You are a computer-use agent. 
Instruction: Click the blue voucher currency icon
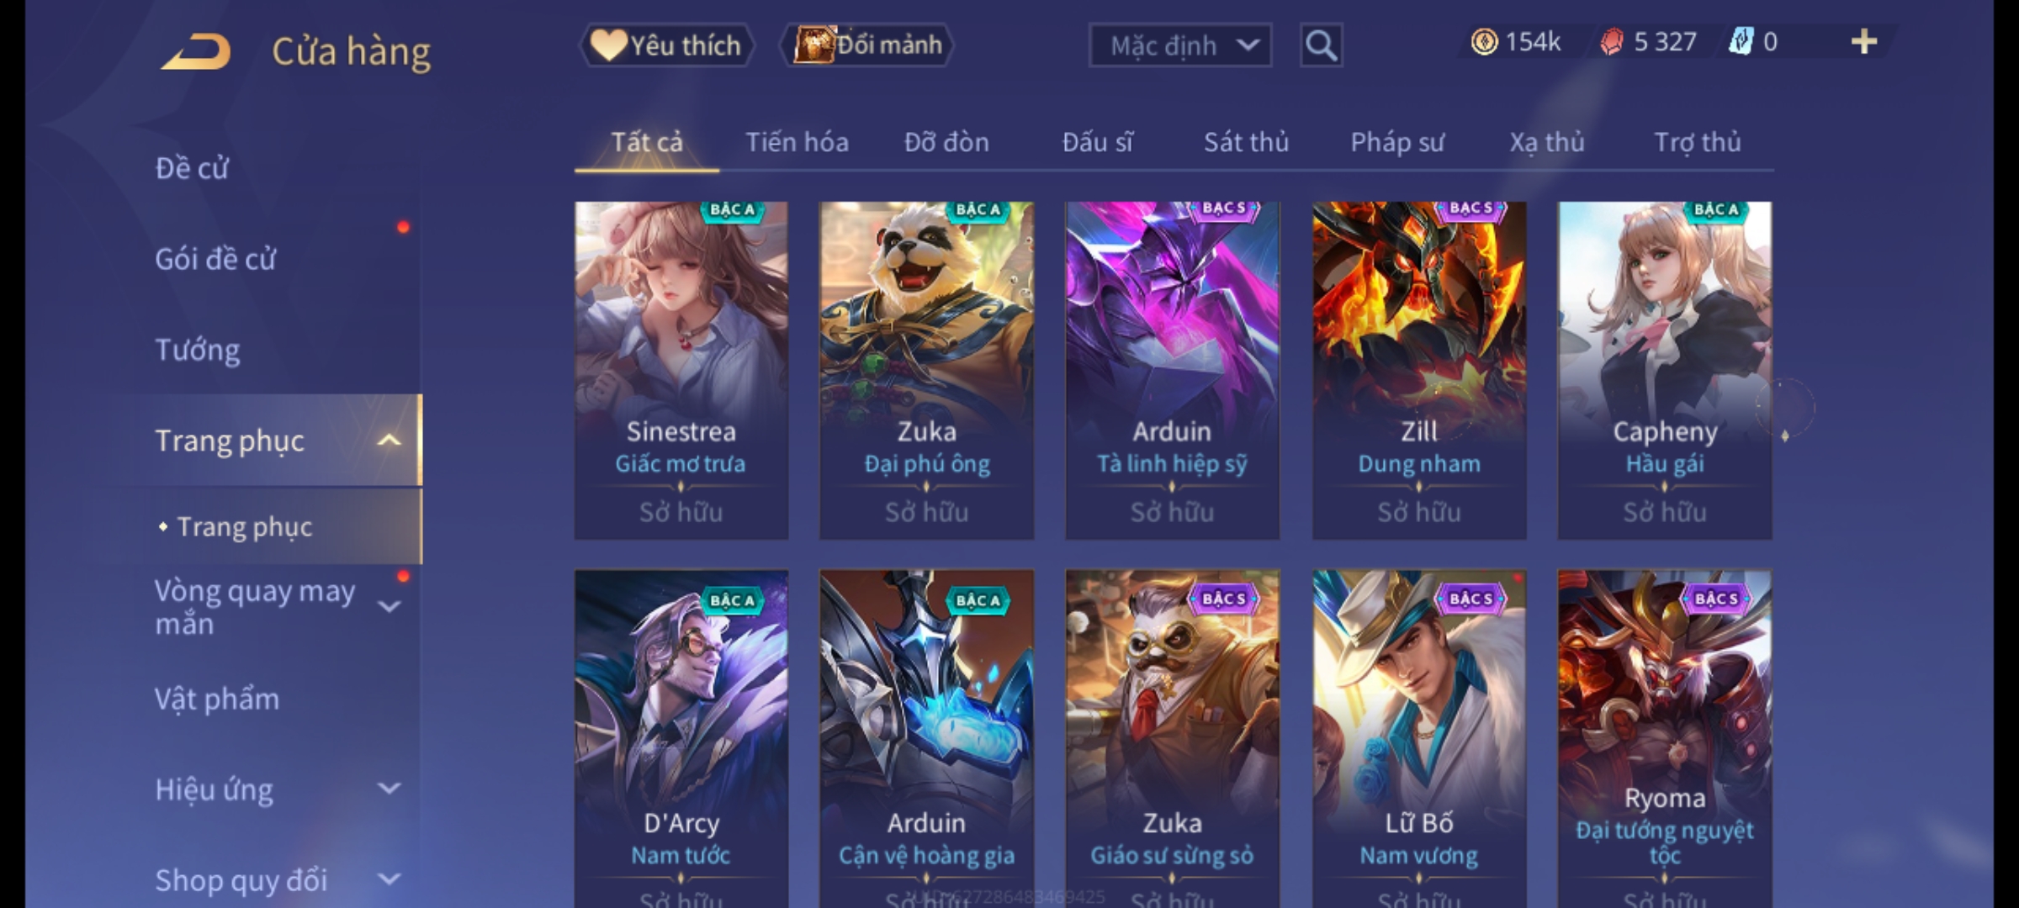1741,42
